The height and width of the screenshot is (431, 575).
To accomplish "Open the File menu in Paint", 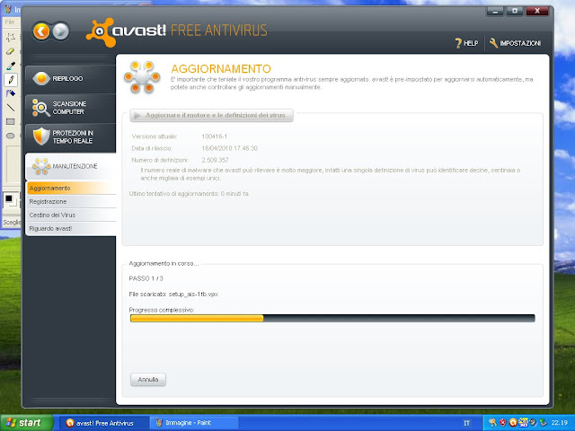I will 10,22.
